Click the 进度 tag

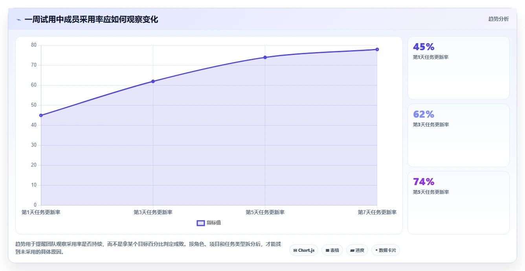coord(357,250)
